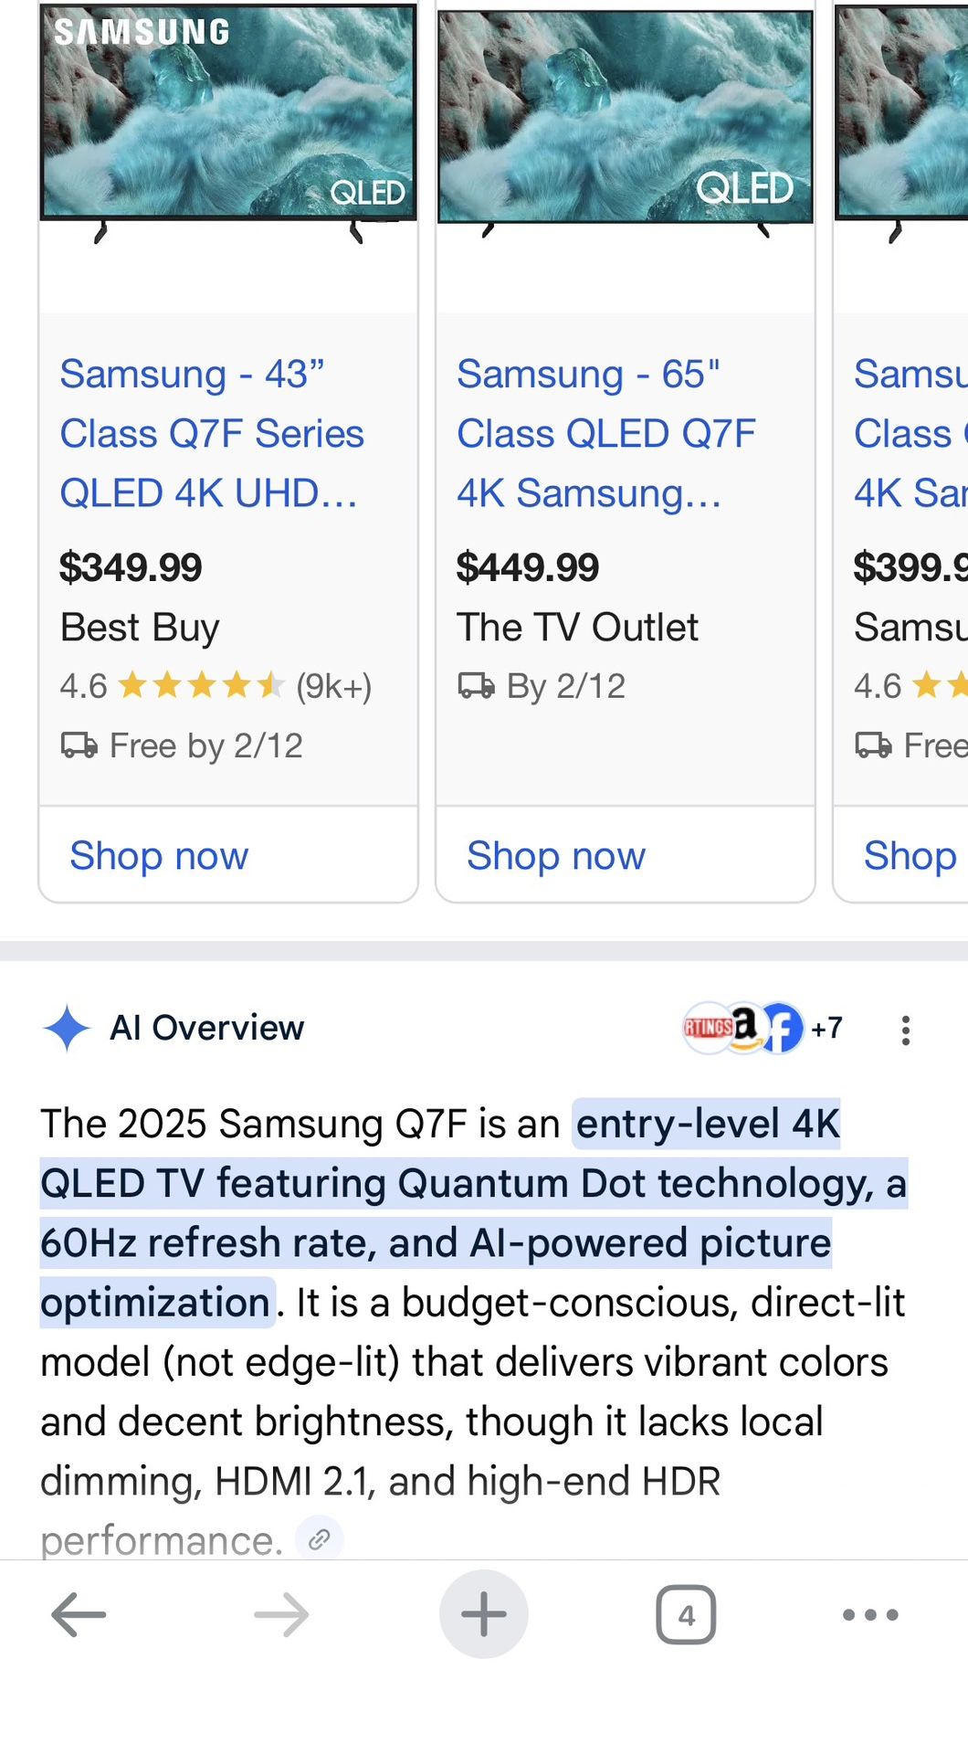Shop now for the 43" Samsung Q7F
Viewport: 968px width, 1754px height.
(x=159, y=856)
